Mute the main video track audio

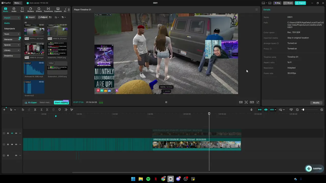click(x=16, y=144)
